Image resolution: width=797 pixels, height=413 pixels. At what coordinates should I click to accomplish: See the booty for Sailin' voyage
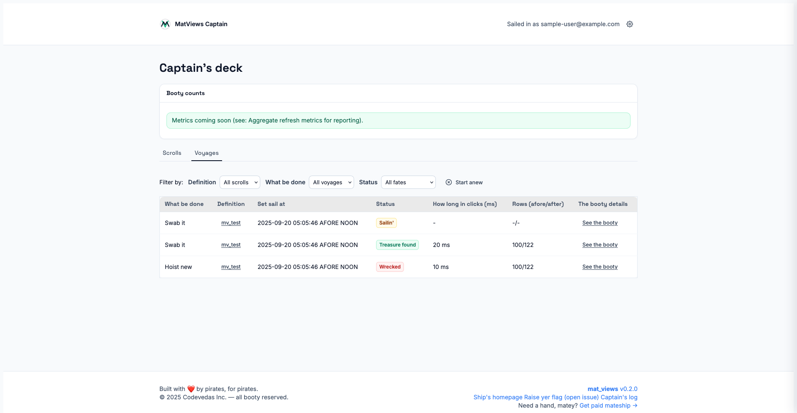click(x=600, y=223)
